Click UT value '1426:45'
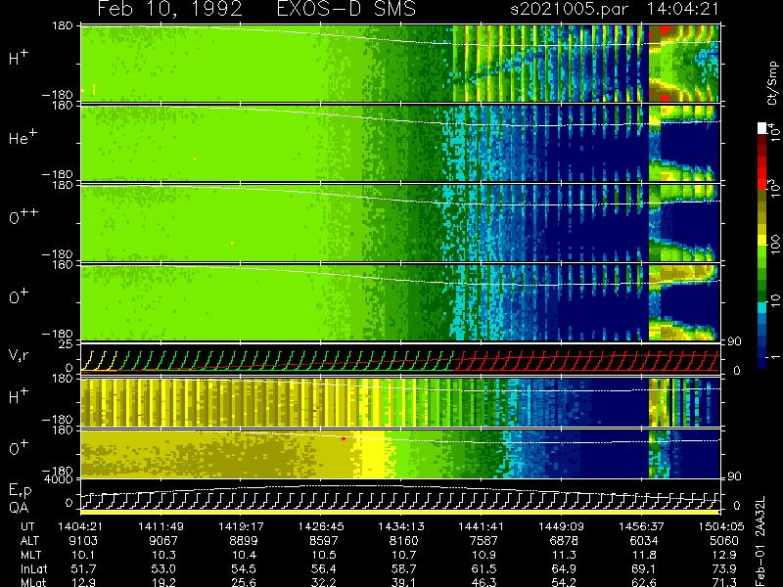The image size is (783, 587). click(321, 526)
